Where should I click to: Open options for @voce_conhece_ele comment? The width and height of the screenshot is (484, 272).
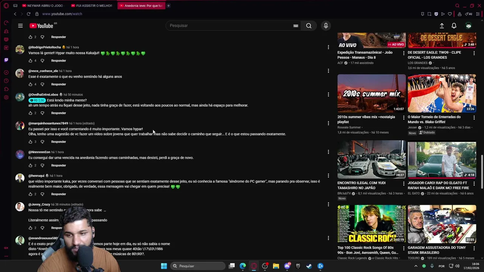click(x=328, y=71)
